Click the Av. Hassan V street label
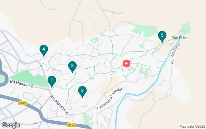 click(59, 105)
